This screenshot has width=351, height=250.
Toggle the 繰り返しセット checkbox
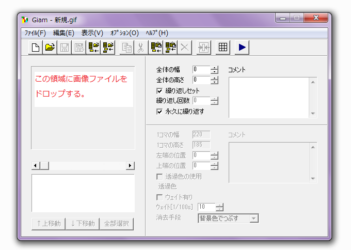[159, 91]
